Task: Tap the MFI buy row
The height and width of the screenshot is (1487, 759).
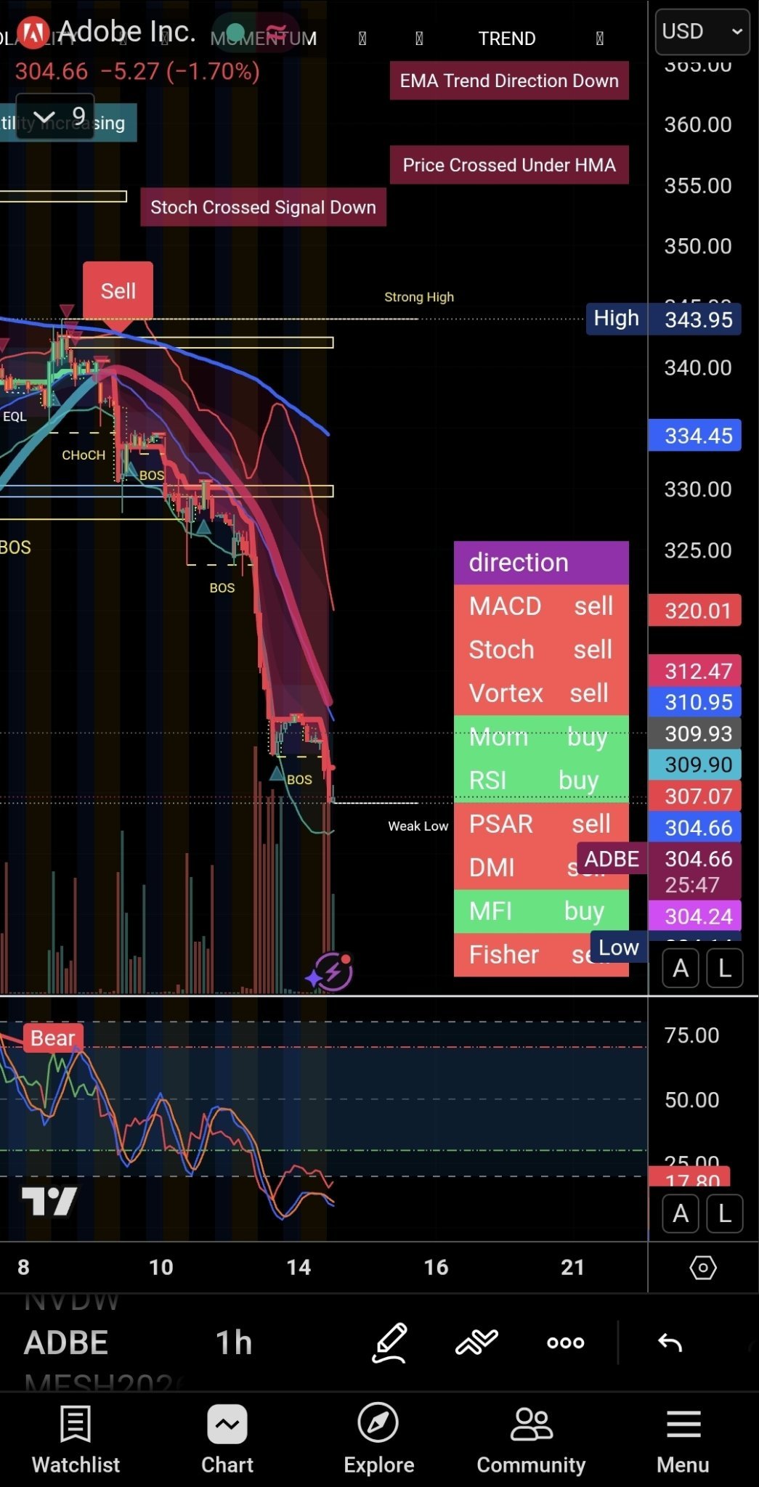Action: point(541,911)
